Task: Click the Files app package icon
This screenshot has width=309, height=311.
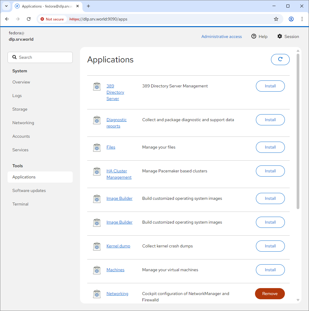Action: point(97,147)
